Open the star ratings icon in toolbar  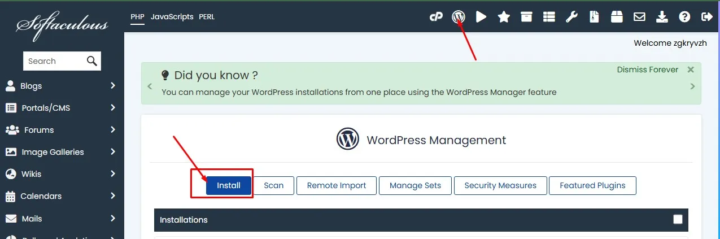click(504, 17)
